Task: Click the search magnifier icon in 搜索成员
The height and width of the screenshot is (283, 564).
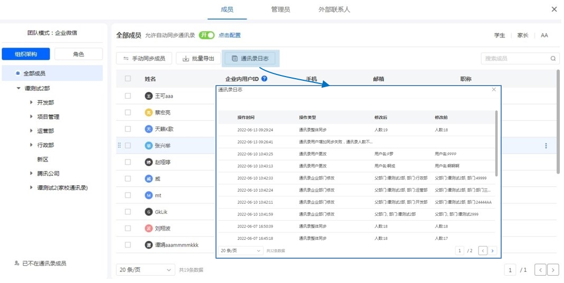Action: 553,59
